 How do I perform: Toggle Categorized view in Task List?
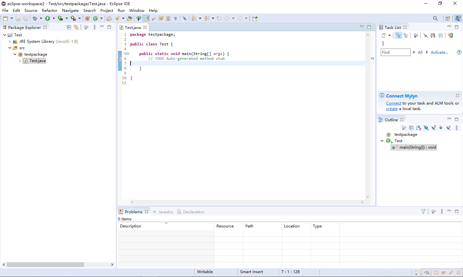pos(399,35)
